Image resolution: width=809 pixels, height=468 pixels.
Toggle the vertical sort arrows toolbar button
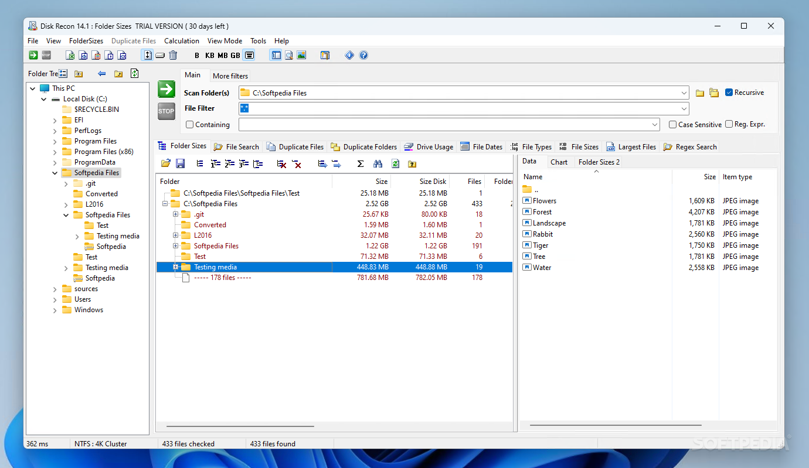[148, 55]
